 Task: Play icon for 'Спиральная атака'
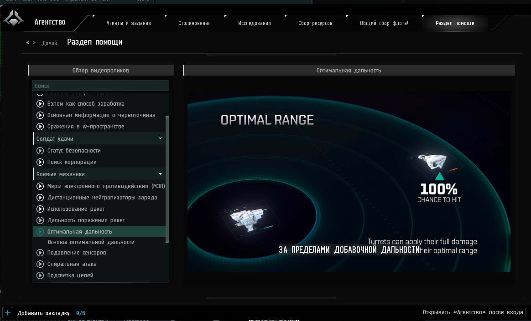(x=40, y=264)
